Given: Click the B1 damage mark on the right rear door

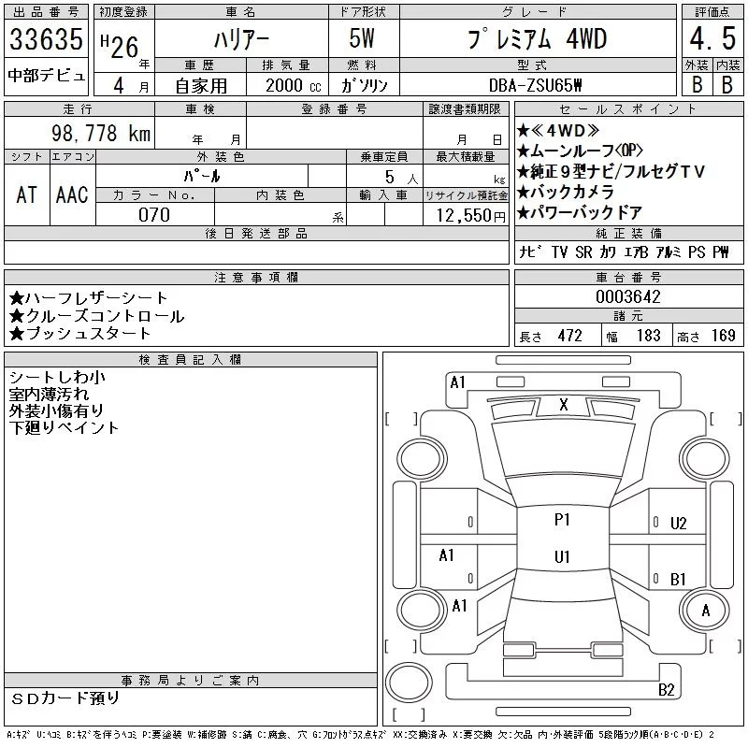Looking at the screenshot, I should point(678,579).
